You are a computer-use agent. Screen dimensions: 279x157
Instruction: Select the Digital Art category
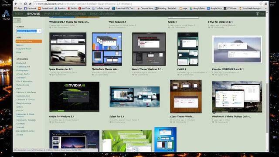click(x=21, y=63)
